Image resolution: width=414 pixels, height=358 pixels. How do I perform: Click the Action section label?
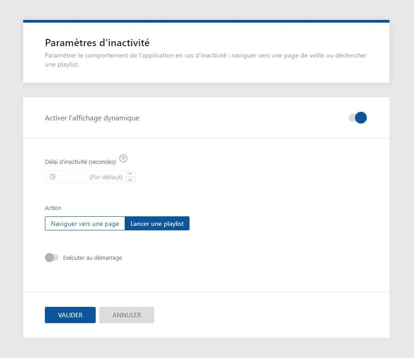click(x=53, y=208)
